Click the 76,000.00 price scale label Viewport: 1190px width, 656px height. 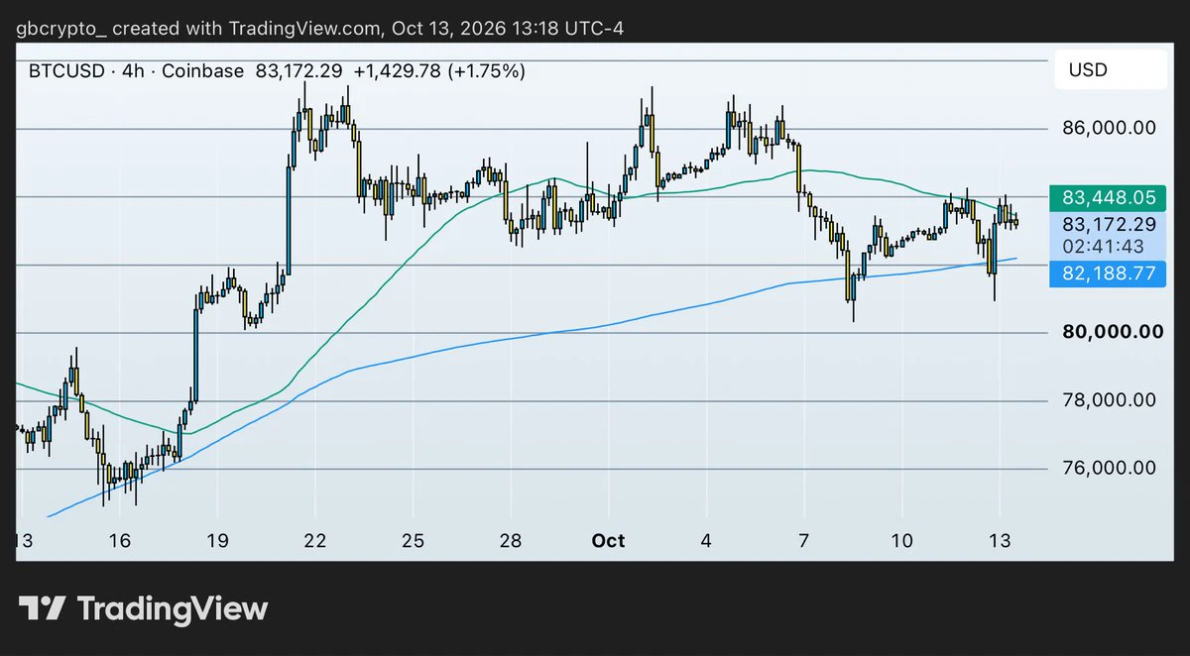point(1109,468)
